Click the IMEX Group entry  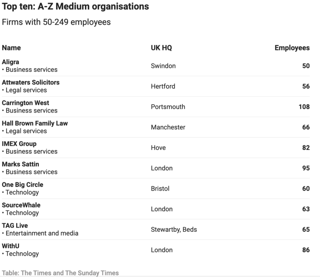point(19,144)
